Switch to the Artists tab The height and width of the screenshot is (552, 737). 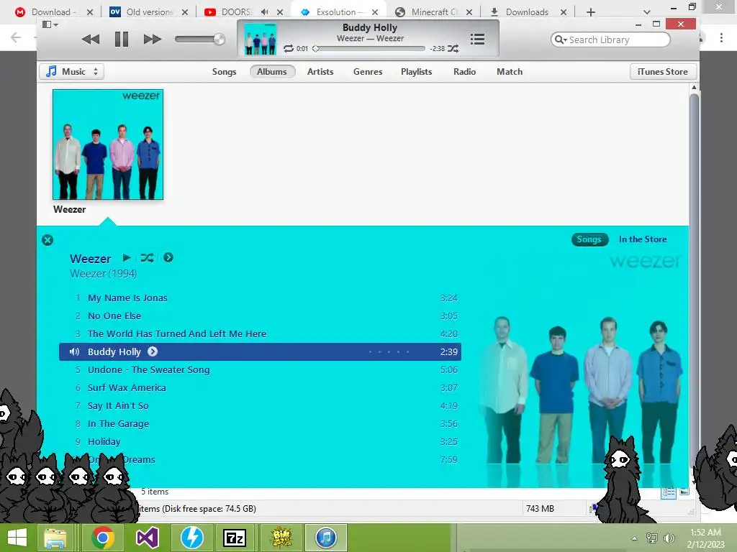pyautogui.click(x=320, y=72)
